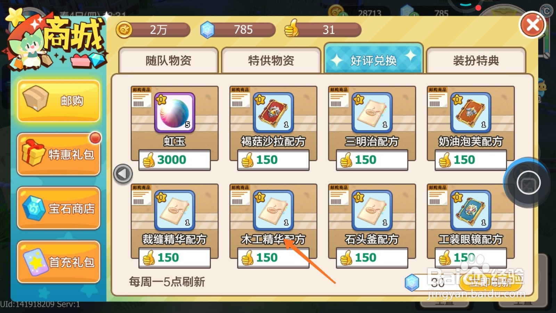Select the 褐菇沙拉配方 recipe book icon
Screen dimensions: 556x313
coord(273,112)
